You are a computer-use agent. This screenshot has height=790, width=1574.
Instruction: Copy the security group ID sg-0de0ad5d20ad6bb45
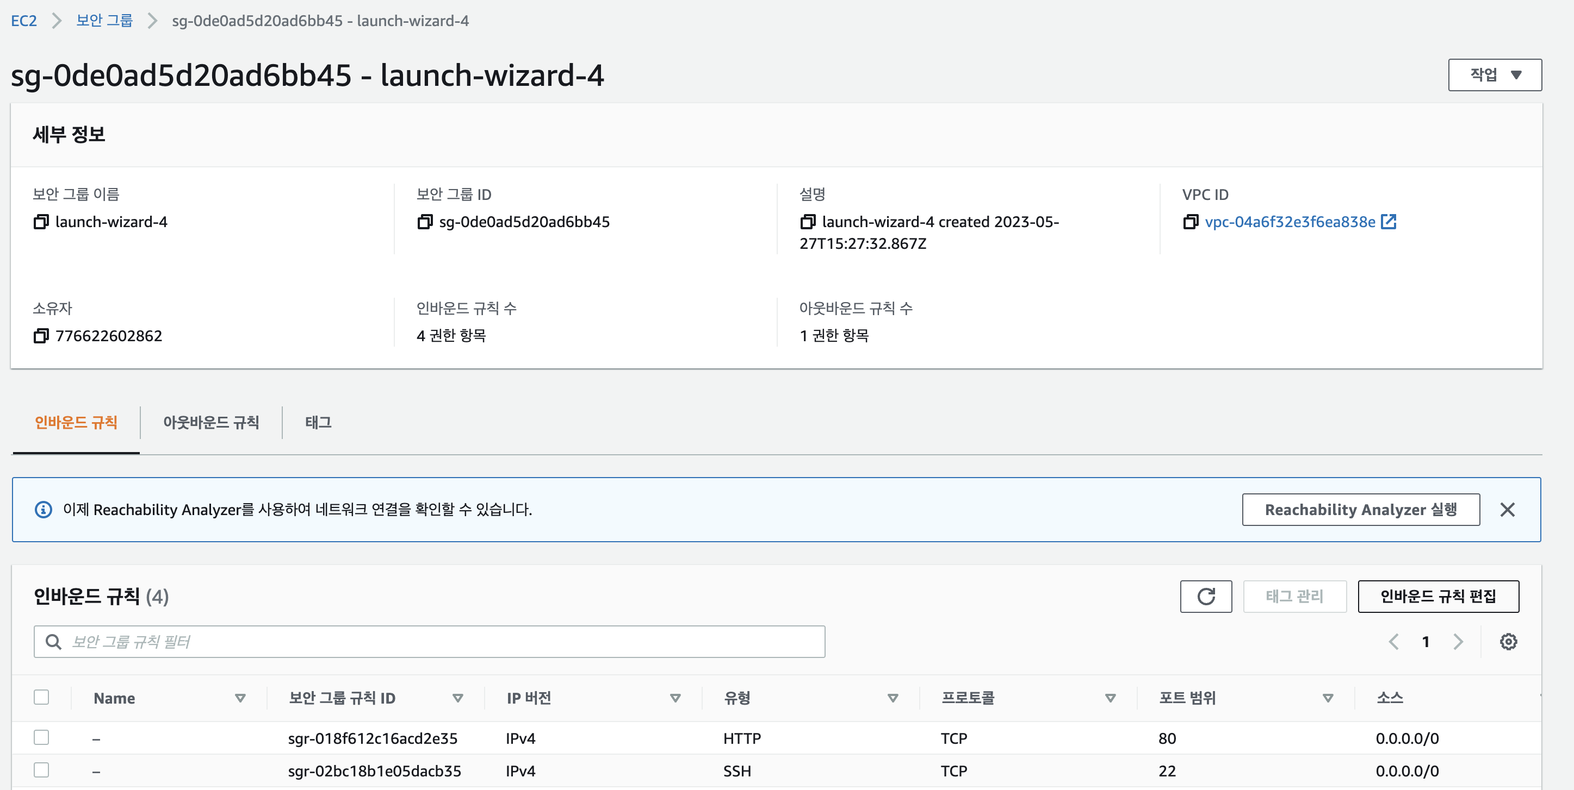[425, 222]
